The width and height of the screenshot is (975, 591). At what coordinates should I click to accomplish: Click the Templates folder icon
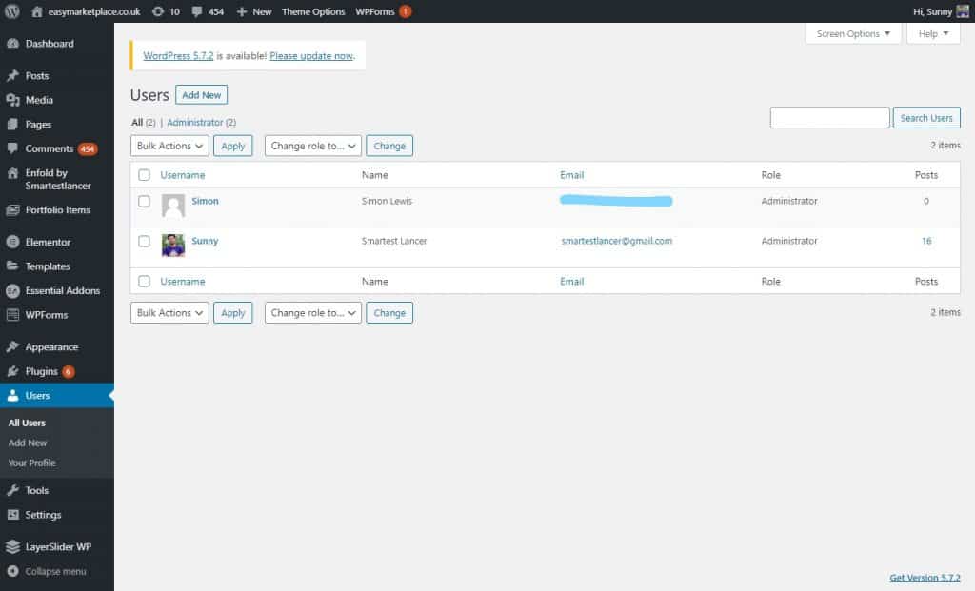coord(12,266)
